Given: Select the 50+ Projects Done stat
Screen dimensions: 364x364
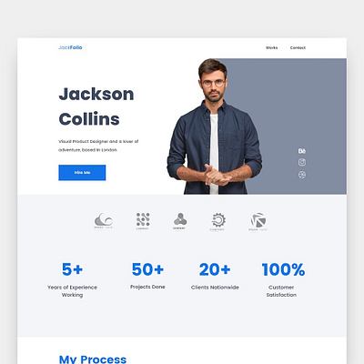Looking at the screenshot, I should 147,276.
